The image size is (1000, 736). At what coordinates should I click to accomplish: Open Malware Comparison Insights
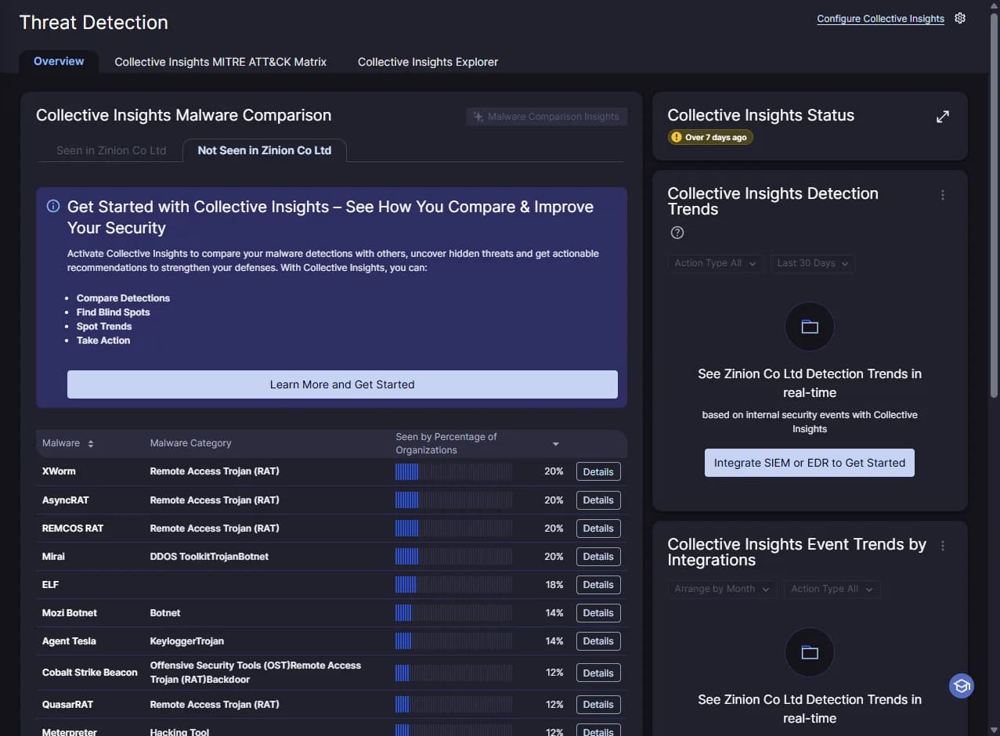547,117
